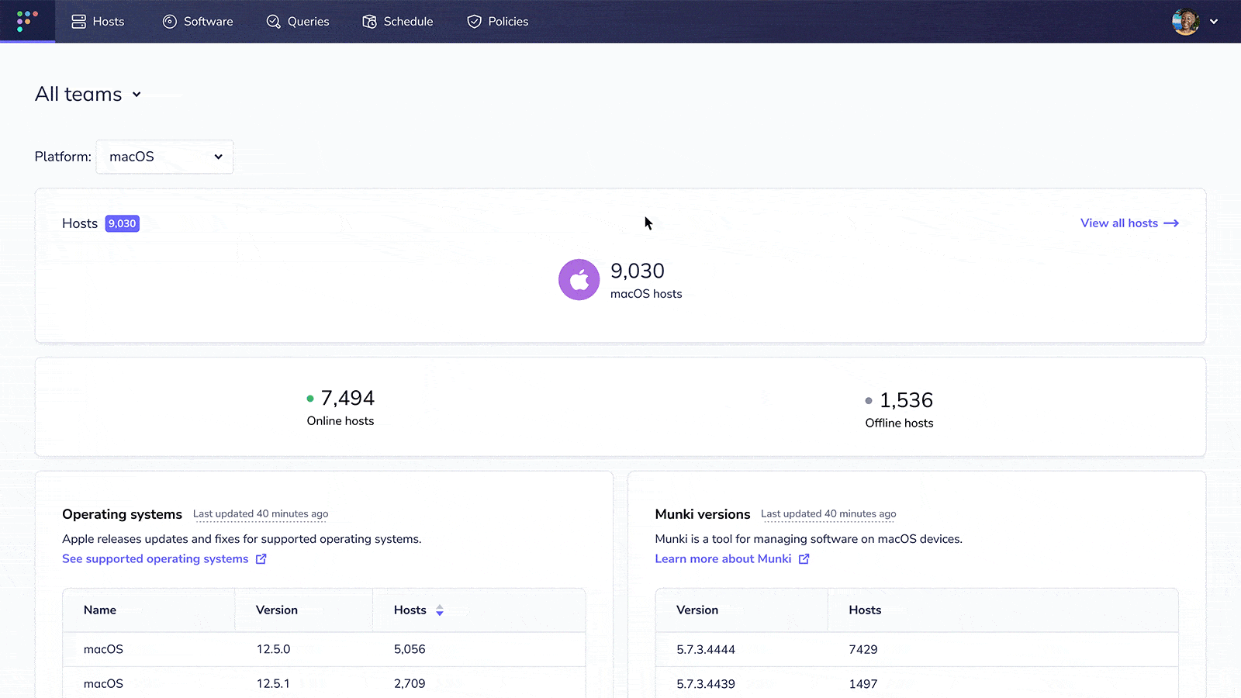Open the Learn more about Munki link

click(x=732, y=559)
